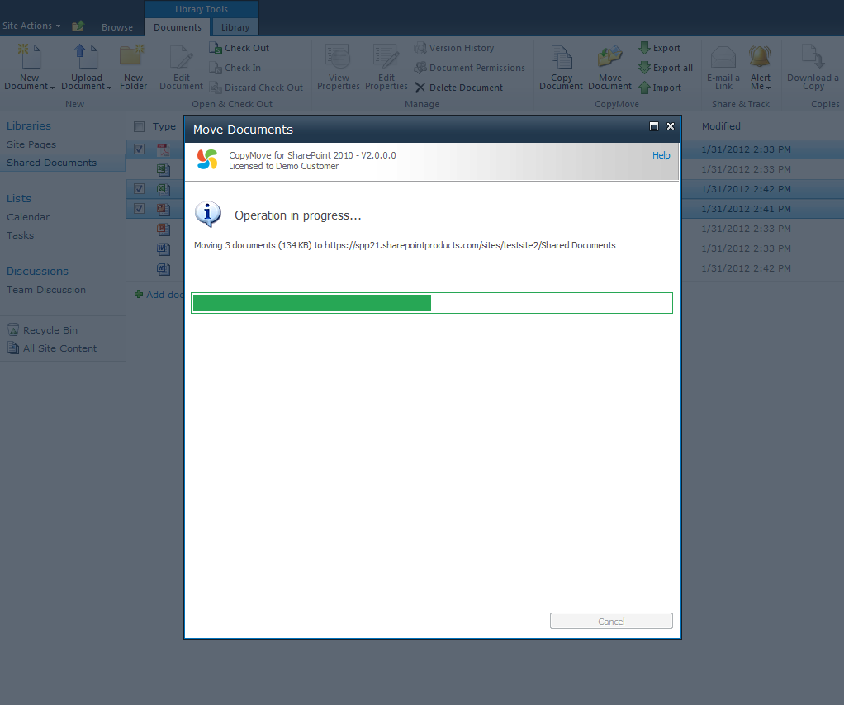The height and width of the screenshot is (705, 844).
Task: Click the info bubble icon in dialog
Action: tap(208, 214)
